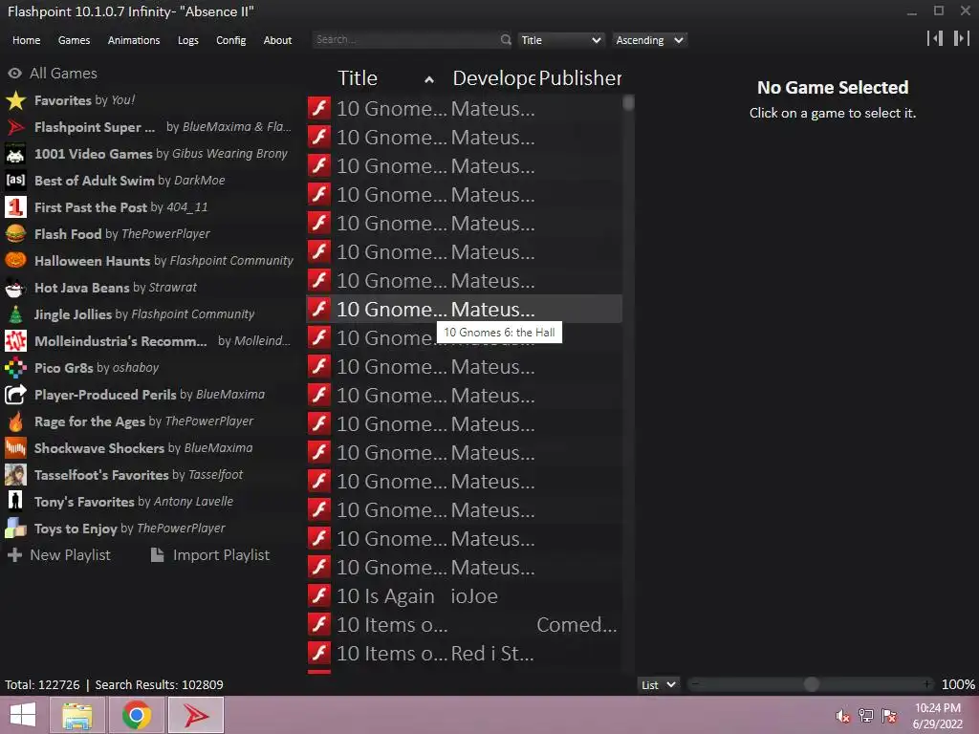Click the Rage for the Ages flame icon
Viewport: 979px width, 734px height.
15,421
